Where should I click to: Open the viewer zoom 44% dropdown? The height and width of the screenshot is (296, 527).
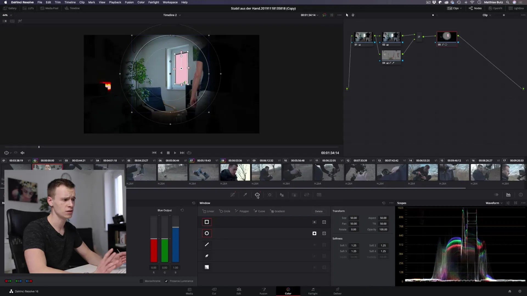7,15
